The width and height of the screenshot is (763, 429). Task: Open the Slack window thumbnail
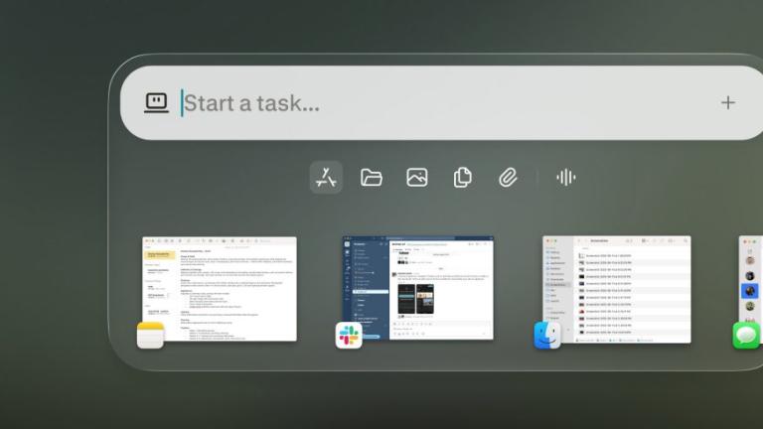click(418, 288)
